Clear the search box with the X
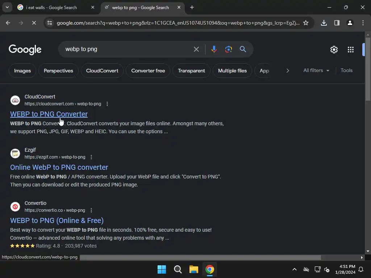Screen dimensions: 371x278 point(196,49)
